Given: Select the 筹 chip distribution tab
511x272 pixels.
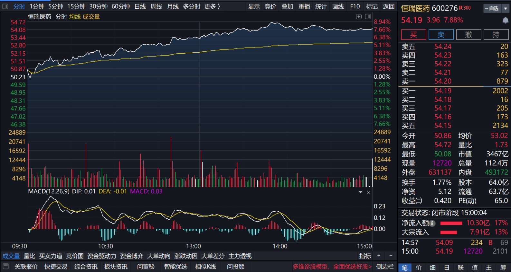Looking at the screenshot, I should pyautogui.click(x=503, y=268).
